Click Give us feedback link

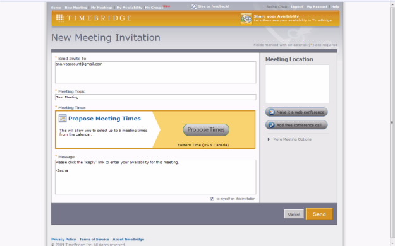click(214, 6)
